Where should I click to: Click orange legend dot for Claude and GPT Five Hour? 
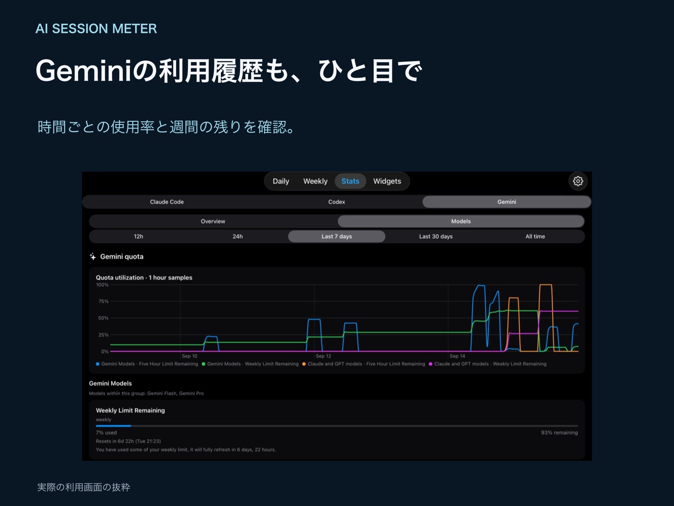[x=304, y=364]
